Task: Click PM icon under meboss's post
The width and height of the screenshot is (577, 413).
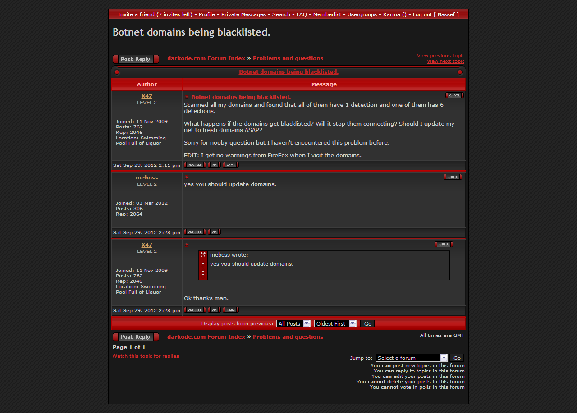Action: pyautogui.click(x=214, y=232)
